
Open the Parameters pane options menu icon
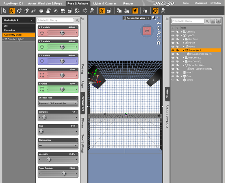click(x=83, y=19)
